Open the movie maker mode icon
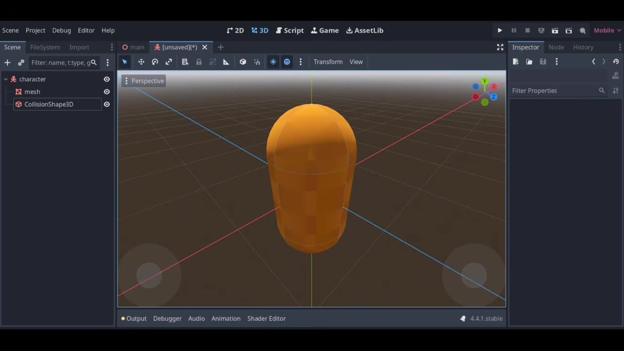Viewport: 624px width, 351px height. tap(583, 30)
